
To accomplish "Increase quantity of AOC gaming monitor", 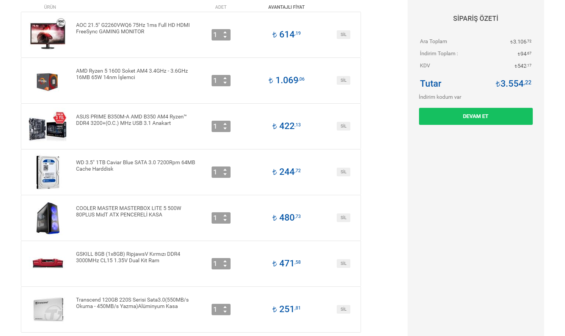I will click(x=225, y=32).
